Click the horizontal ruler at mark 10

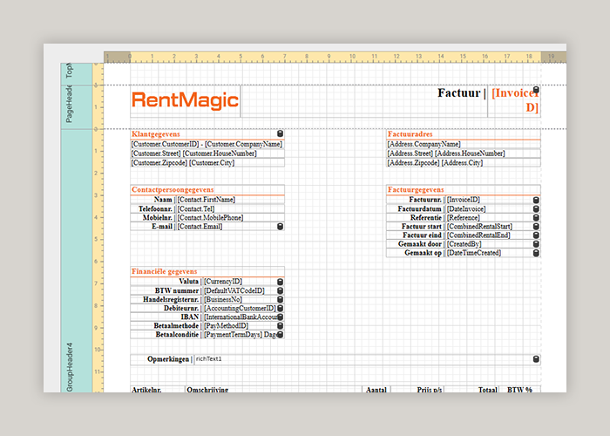[352, 57]
